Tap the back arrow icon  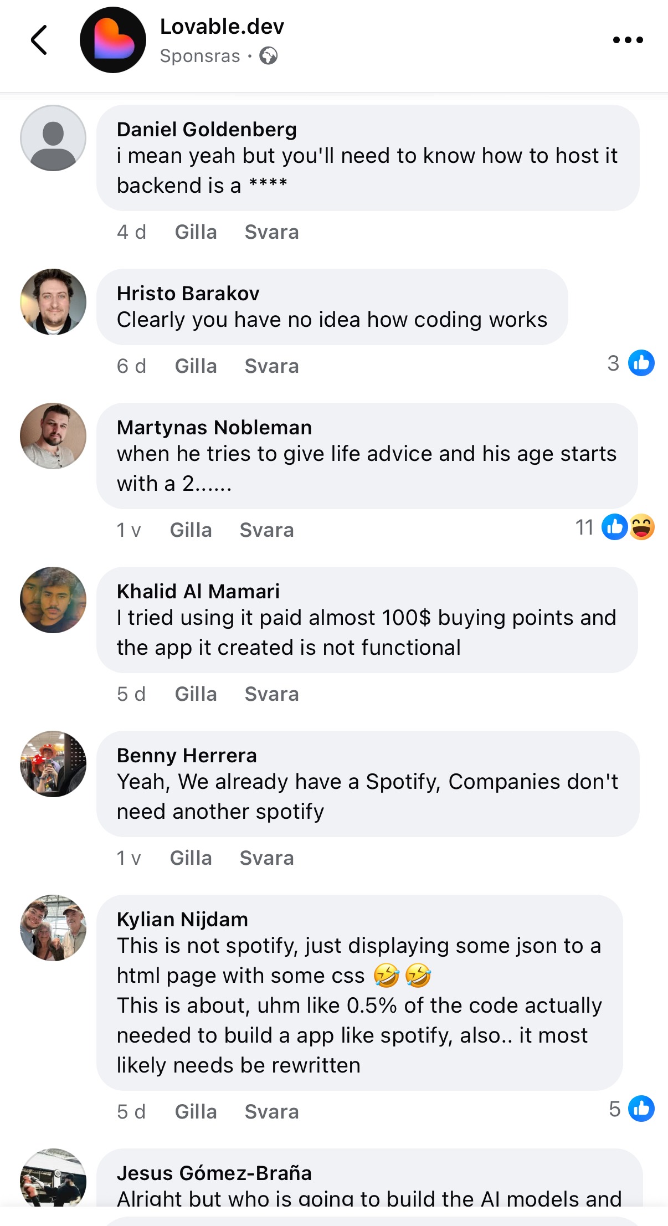tap(39, 40)
